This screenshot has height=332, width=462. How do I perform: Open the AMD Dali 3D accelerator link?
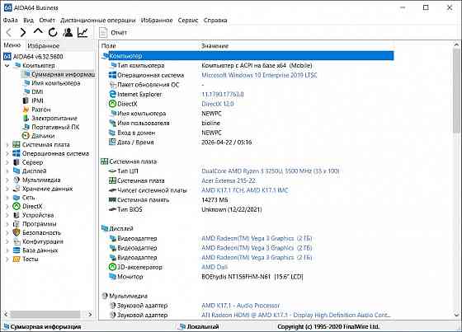tap(214, 267)
